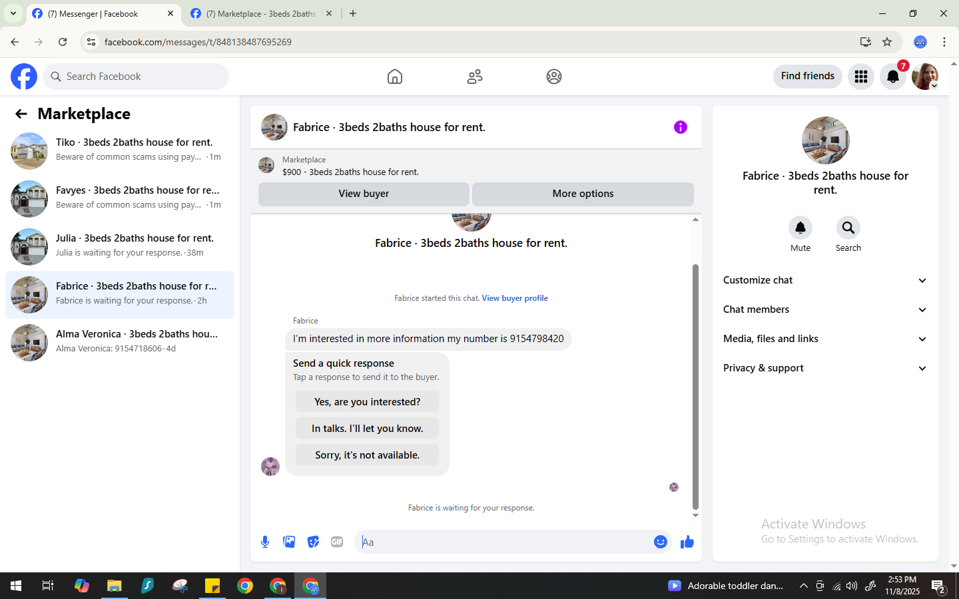Open the Windows Start menu
Image resolution: width=959 pixels, height=599 pixels.
pyautogui.click(x=16, y=586)
